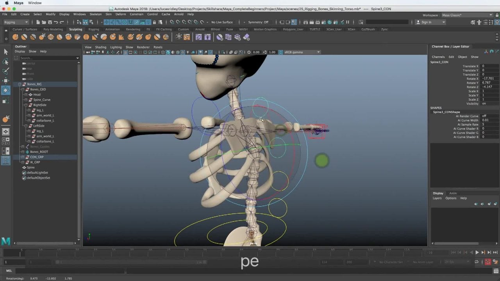
Task: Click the Save scene icon
Action: click(x=50, y=22)
